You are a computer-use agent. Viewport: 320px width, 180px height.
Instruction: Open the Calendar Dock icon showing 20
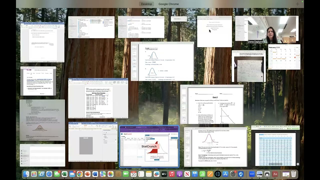(133, 174)
